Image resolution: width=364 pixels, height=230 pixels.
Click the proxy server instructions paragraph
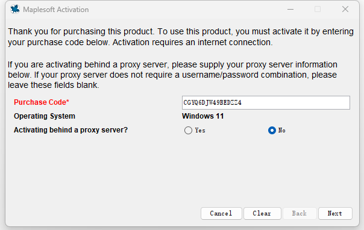click(x=172, y=75)
